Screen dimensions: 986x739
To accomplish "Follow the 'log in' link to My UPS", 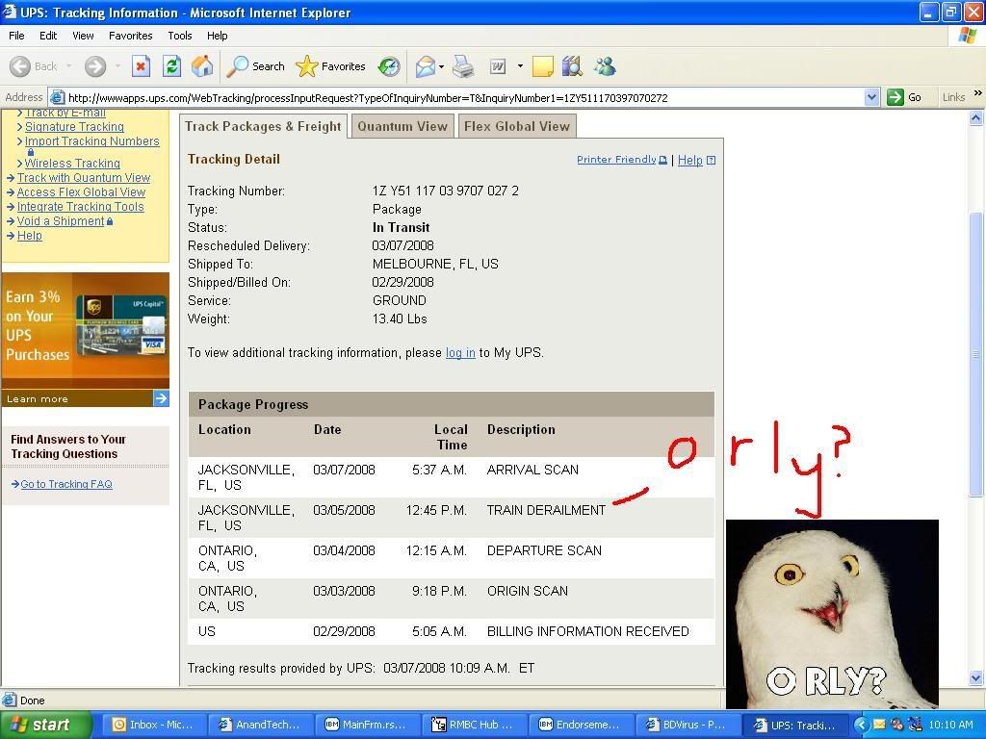I will point(460,353).
